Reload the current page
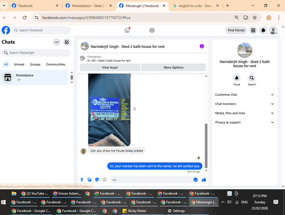285x215 pixels. (x=25, y=18)
